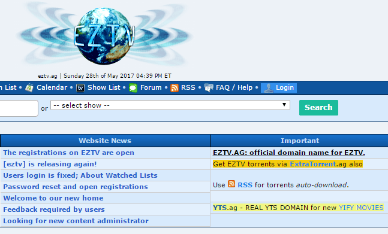
Task: Open 'Looking for new content administrator' news
Action: (x=76, y=221)
